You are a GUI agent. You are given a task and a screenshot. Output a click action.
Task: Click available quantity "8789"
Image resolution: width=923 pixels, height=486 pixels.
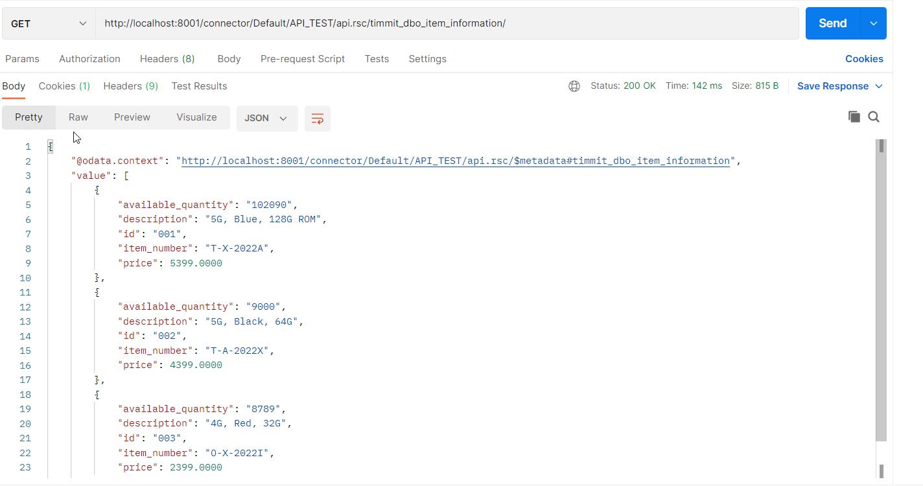[x=266, y=410]
